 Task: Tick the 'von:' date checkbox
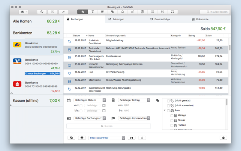[x=81, y=106]
